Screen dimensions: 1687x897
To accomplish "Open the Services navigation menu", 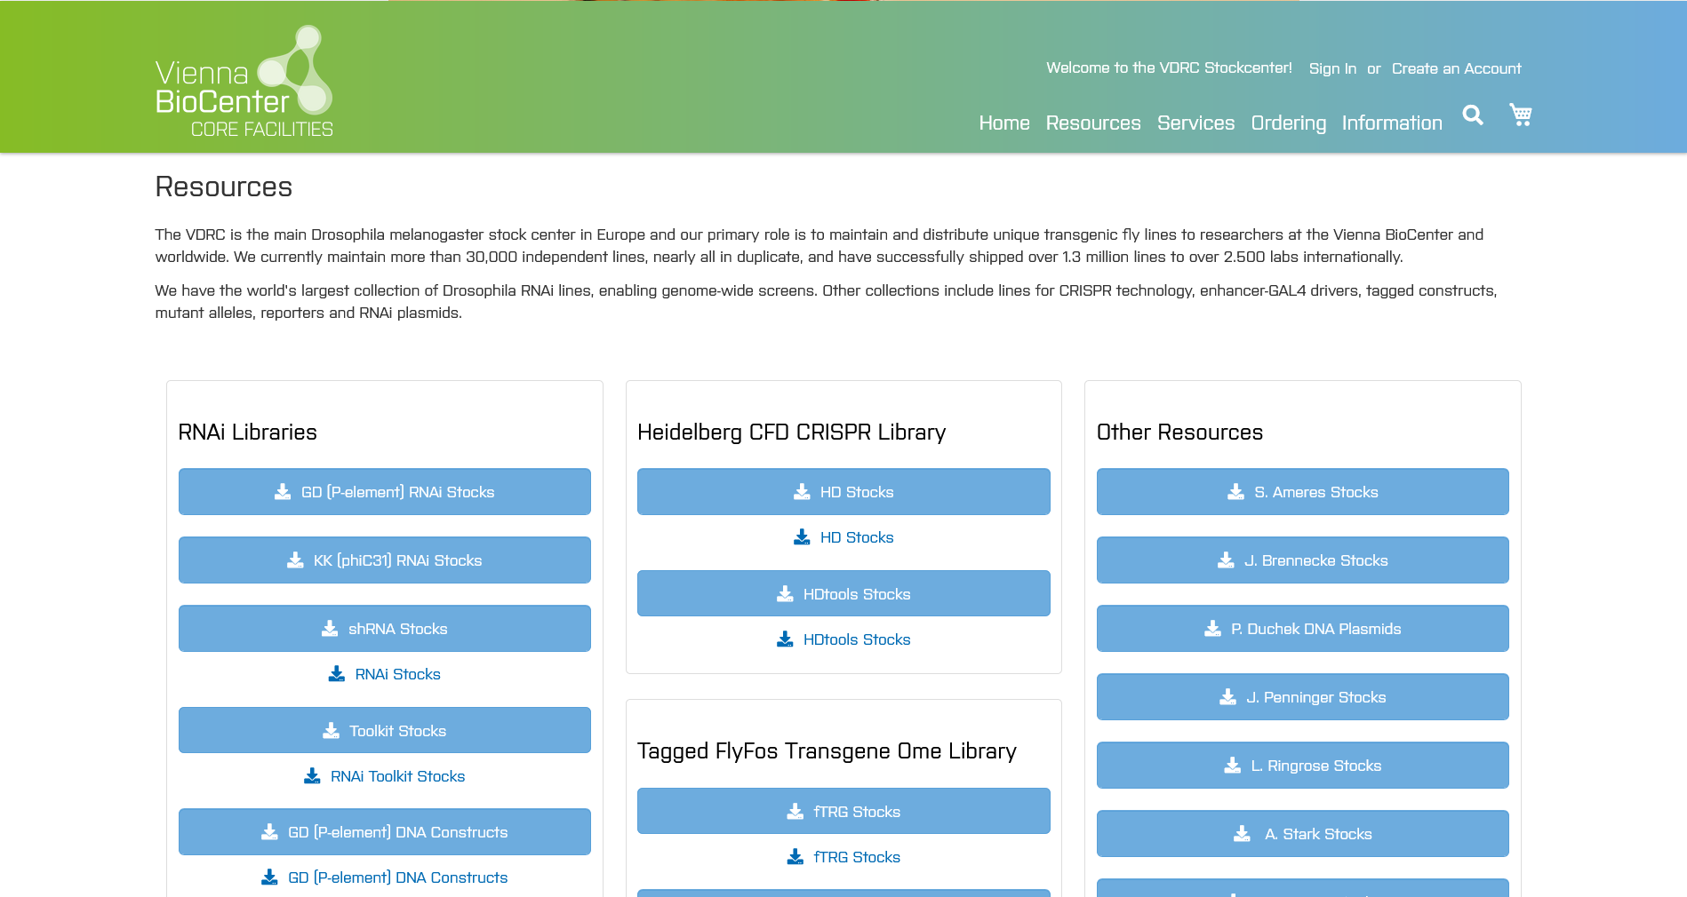I will 1195,123.
